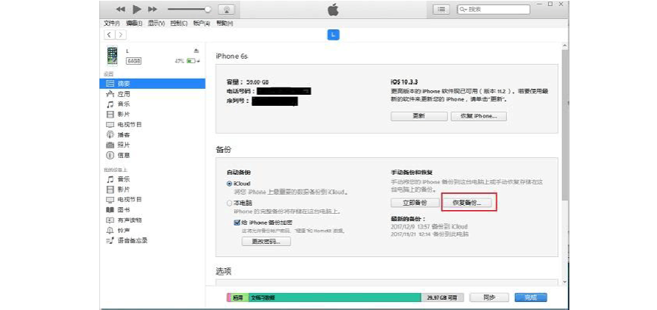This screenshot has width=657, height=310.
Task: Click the 29.97 GB 可用 storage label
Action: click(443, 298)
